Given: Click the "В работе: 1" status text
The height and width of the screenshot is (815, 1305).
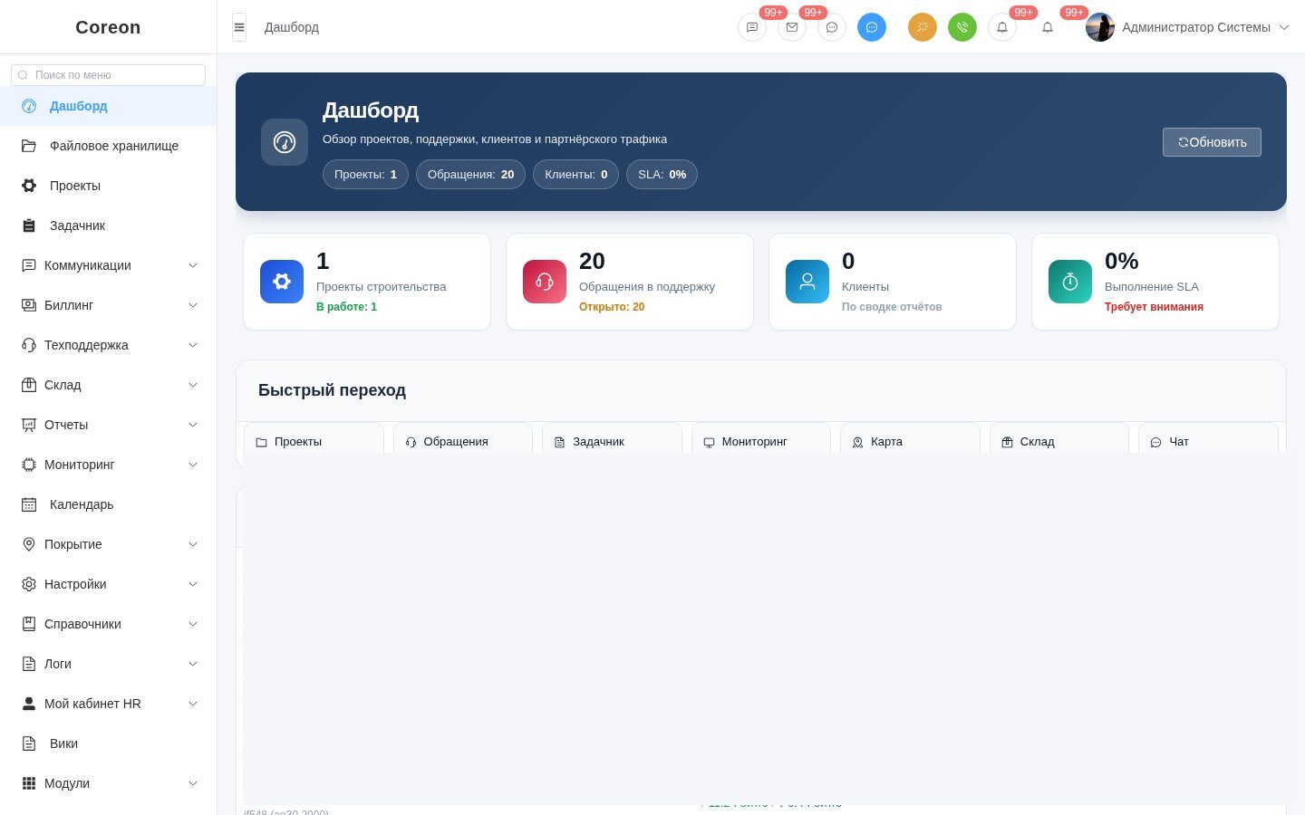Looking at the screenshot, I should coord(346,307).
